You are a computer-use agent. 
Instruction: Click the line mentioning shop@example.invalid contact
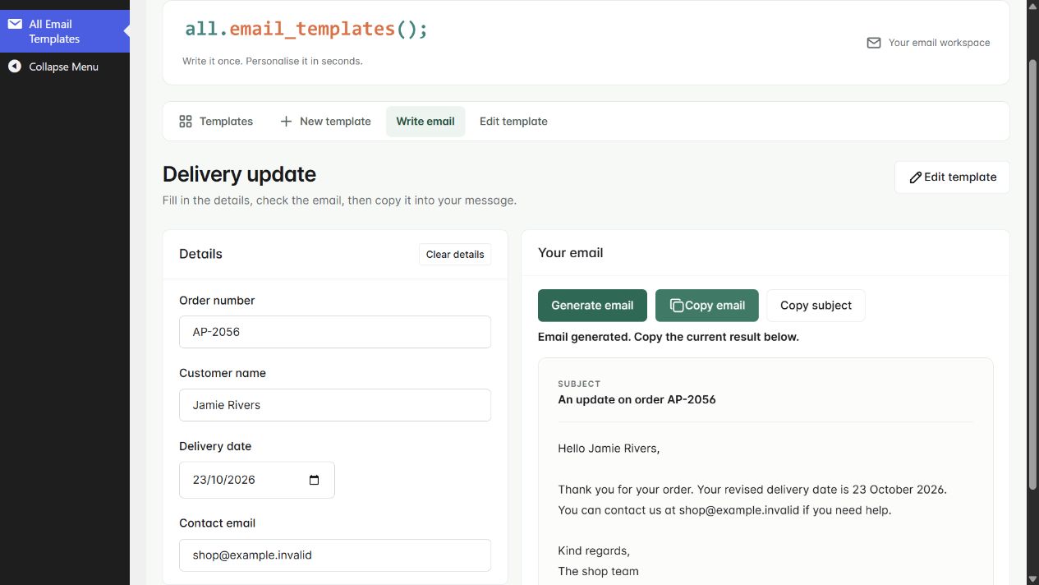[724, 510]
